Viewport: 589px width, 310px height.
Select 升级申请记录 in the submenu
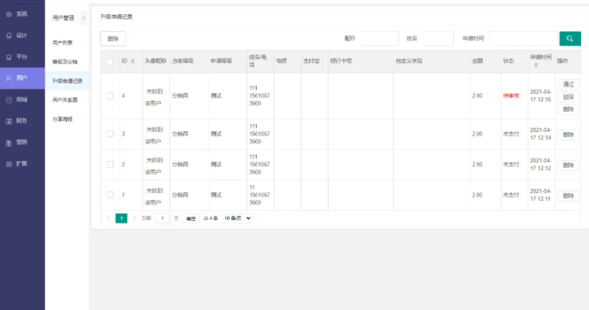tap(67, 81)
